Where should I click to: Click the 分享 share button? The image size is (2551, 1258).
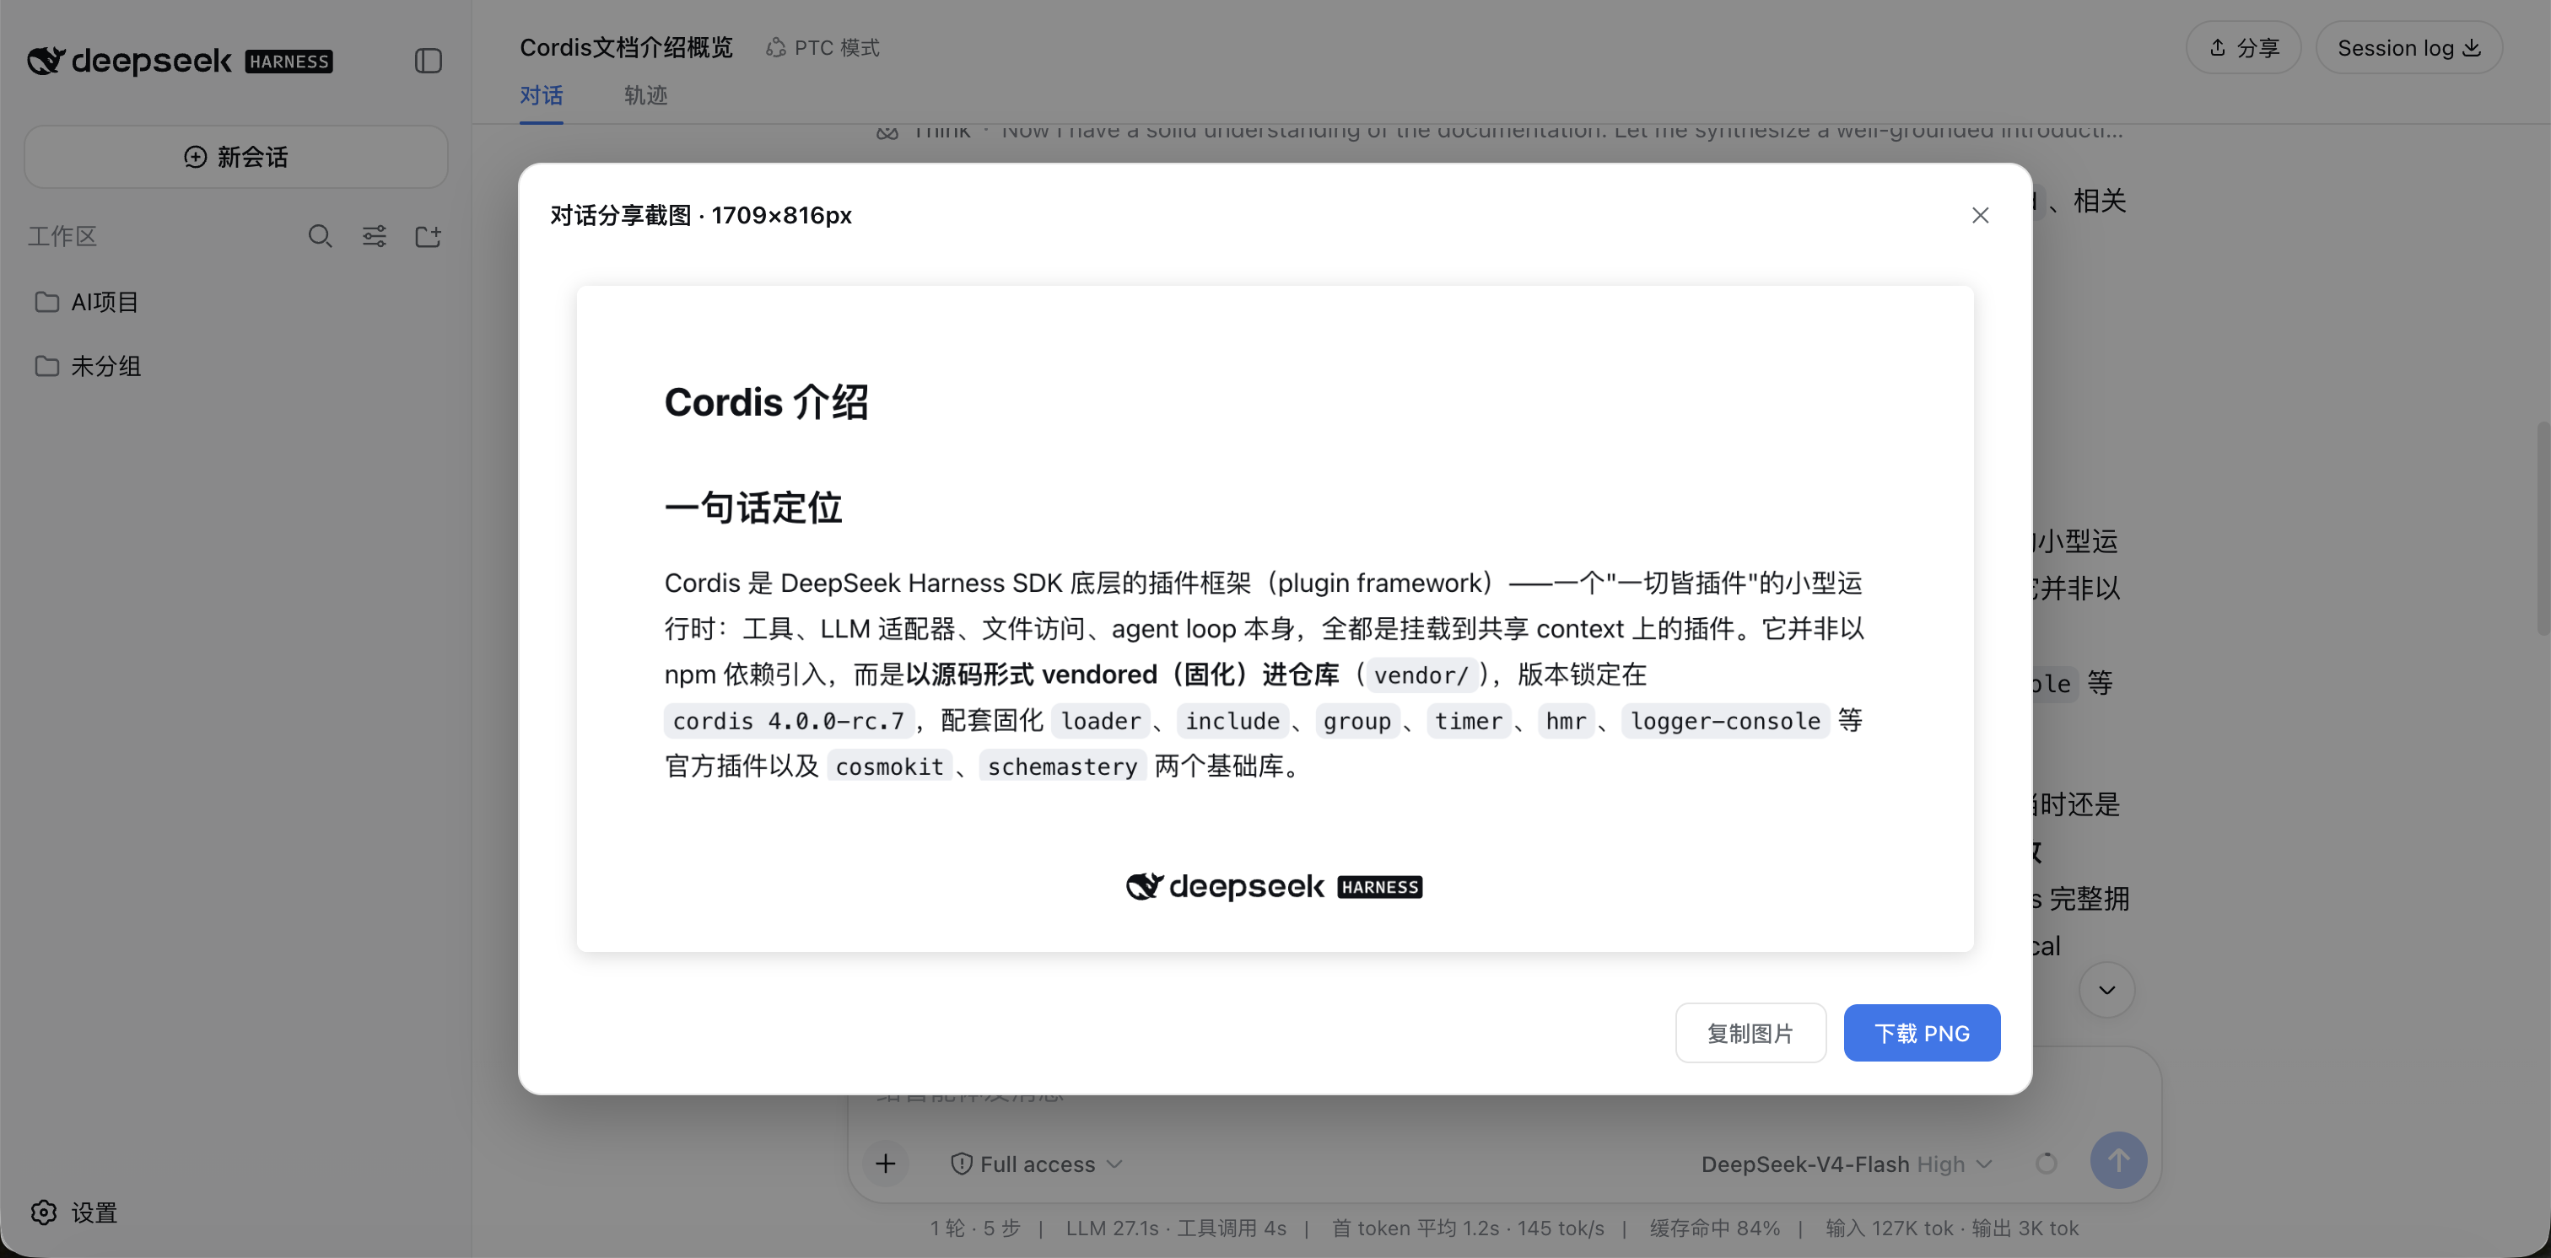2243,47
